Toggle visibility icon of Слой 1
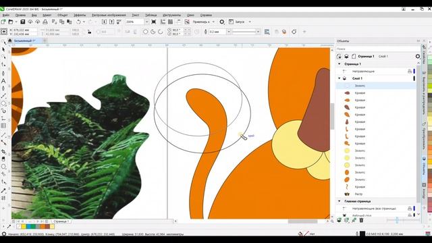432x243 pixels. 344,78
